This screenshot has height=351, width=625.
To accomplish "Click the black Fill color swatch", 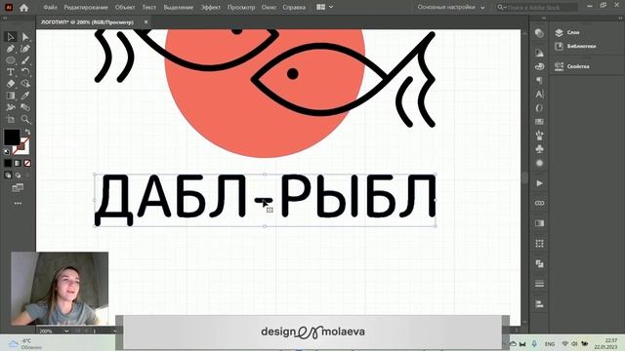I will 12,136.
